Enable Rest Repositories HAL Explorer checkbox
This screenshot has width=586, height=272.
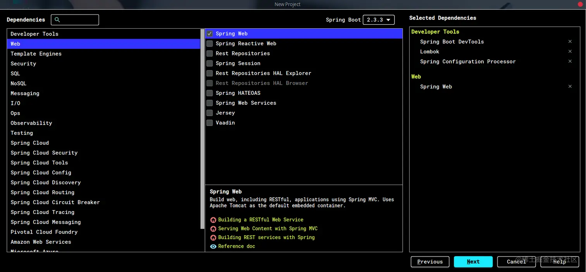(210, 73)
